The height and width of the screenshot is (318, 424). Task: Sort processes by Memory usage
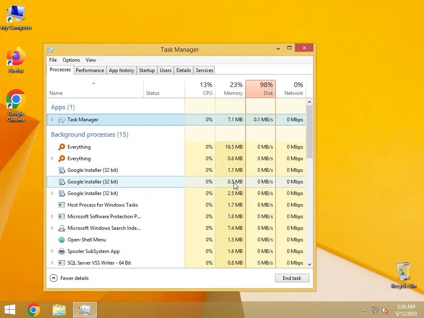230,89
